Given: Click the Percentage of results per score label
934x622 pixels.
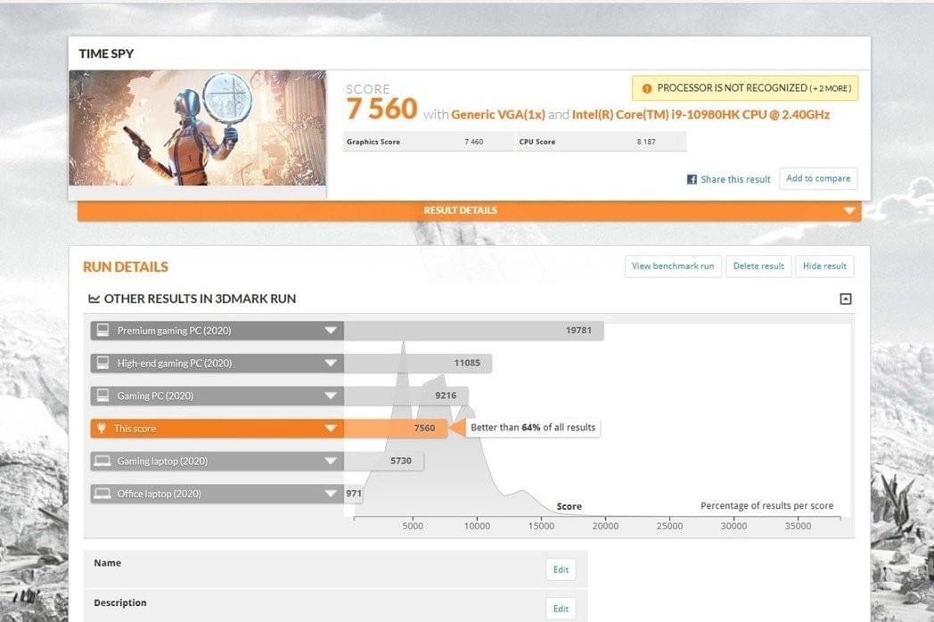Looking at the screenshot, I should coord(766,506).
